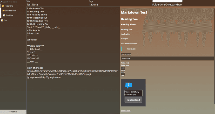215x114 pixels.
Task: Click inside the markdown editor text area
Action: pos(73,91)
